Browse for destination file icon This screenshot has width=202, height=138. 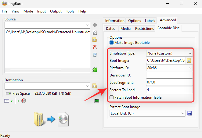pos(95,86)
